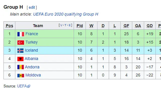Open UEFA Euro 2020 qualifying Group H article

(66, 14)
